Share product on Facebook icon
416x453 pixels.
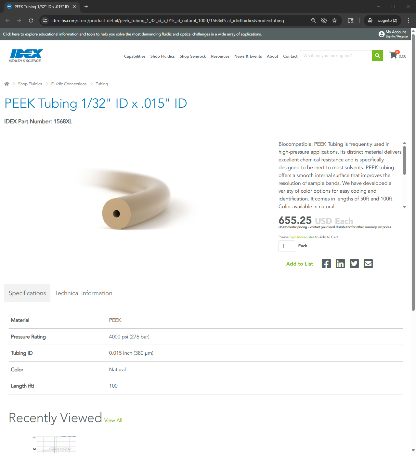[x=326, y=264]
